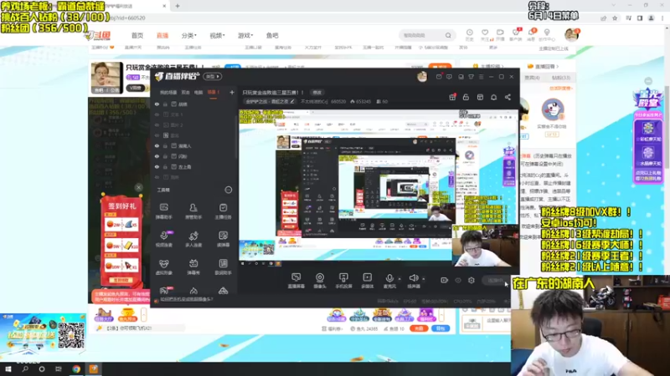This screenshot has width=670, height=376.
Task: Open the 弹幕秀 tool
Action: (193, 267)
